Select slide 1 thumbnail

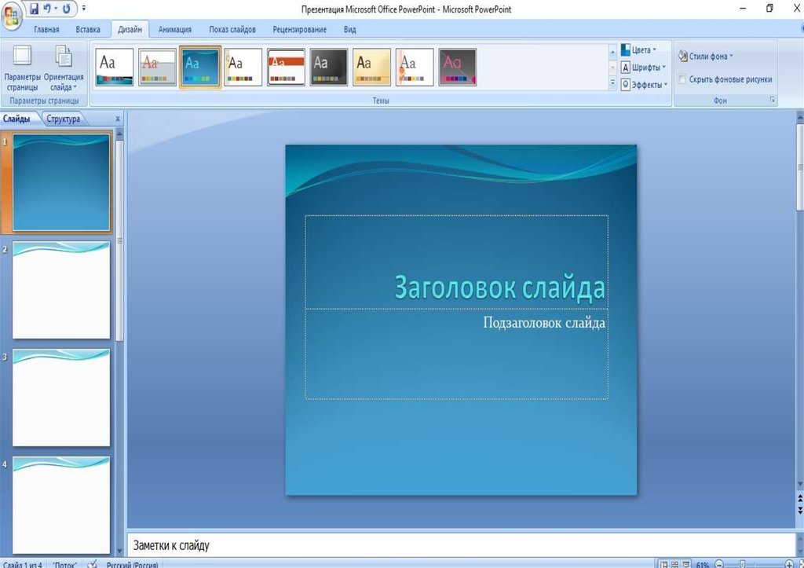(61, 183)
